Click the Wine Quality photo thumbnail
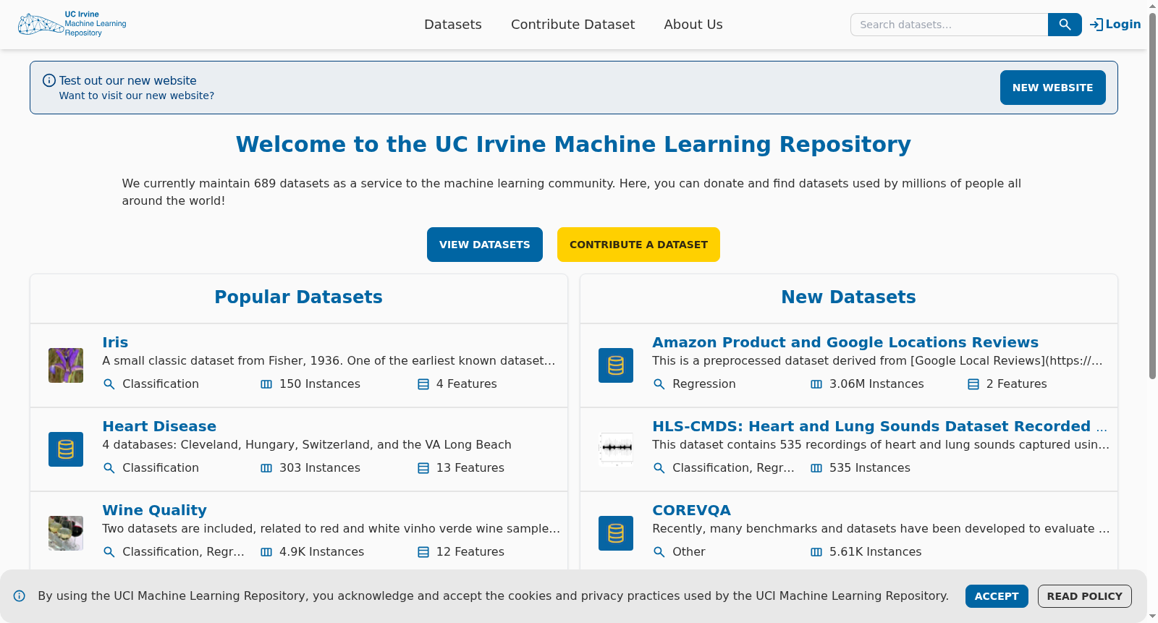 point(66,533)
